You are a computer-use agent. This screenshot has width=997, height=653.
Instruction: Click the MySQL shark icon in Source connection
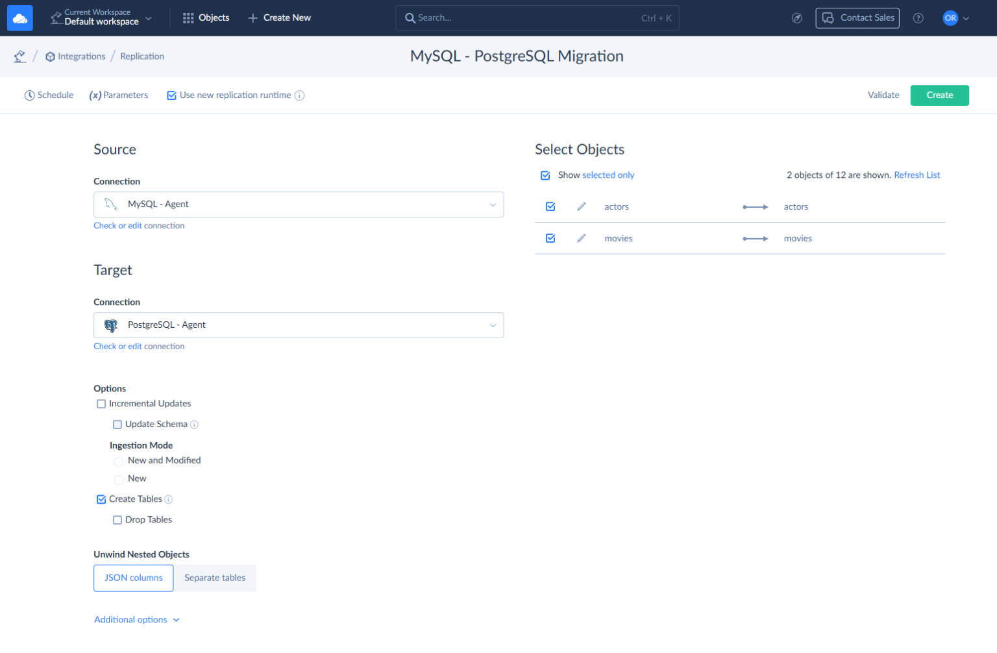[110, 204]
